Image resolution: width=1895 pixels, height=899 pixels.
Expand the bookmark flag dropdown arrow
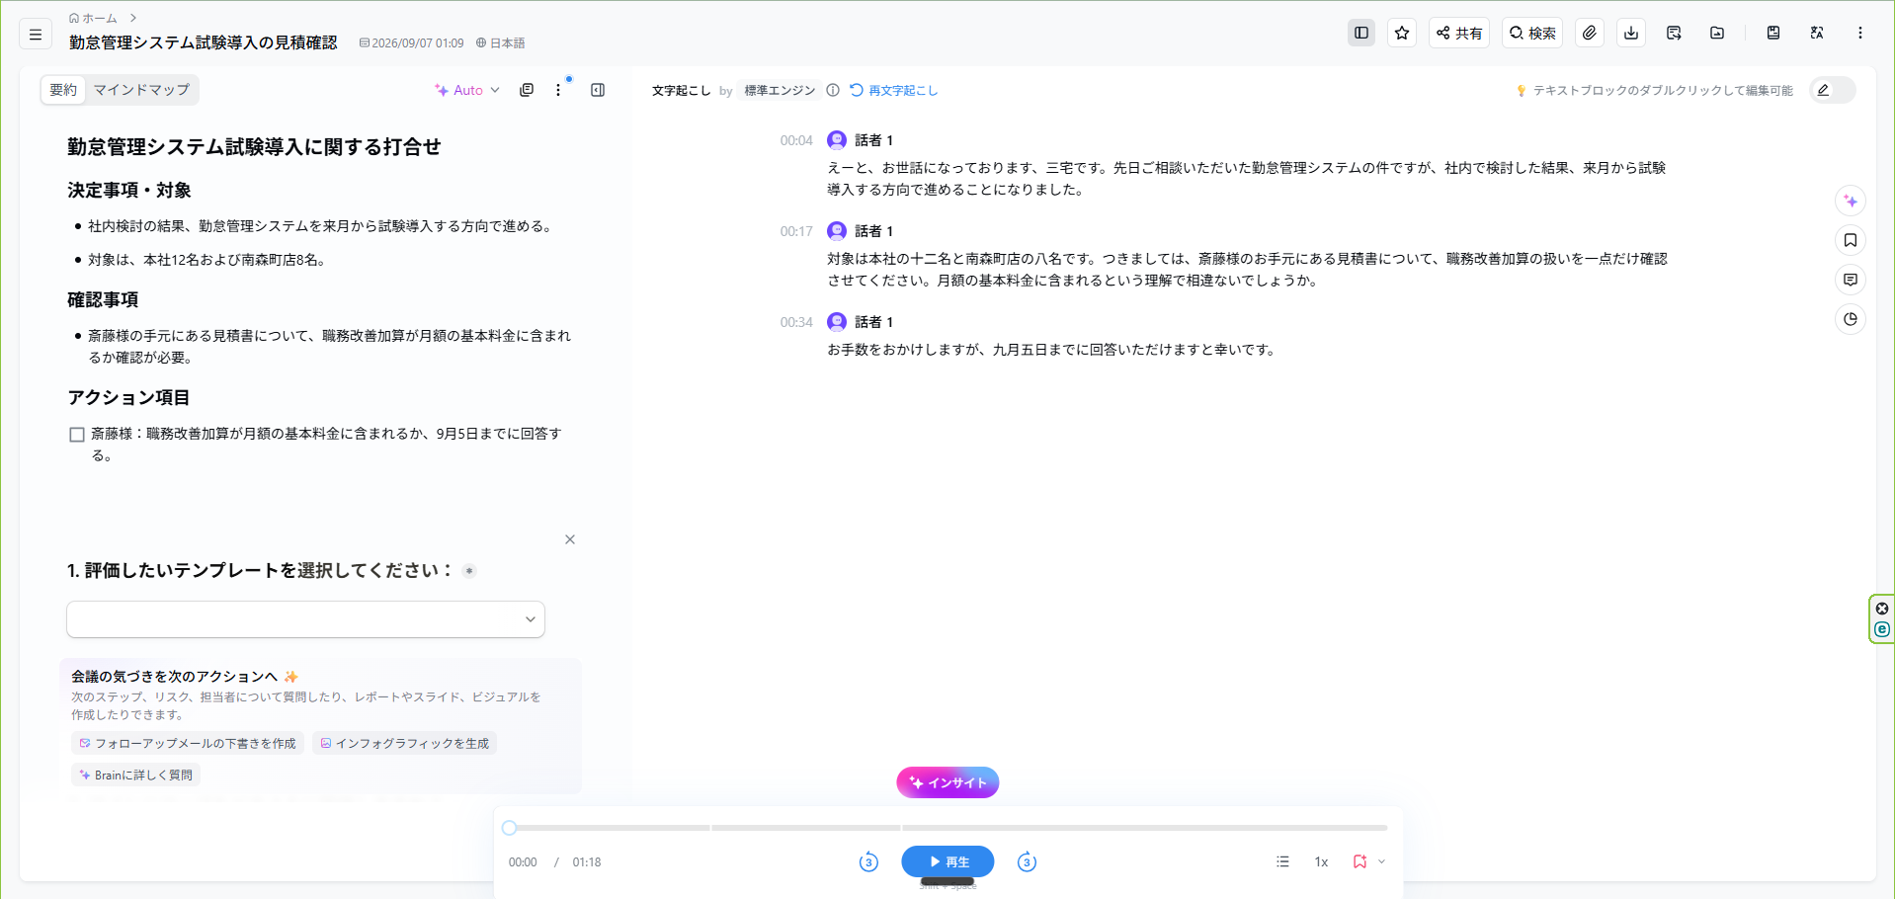click(x=1381, y=861)
